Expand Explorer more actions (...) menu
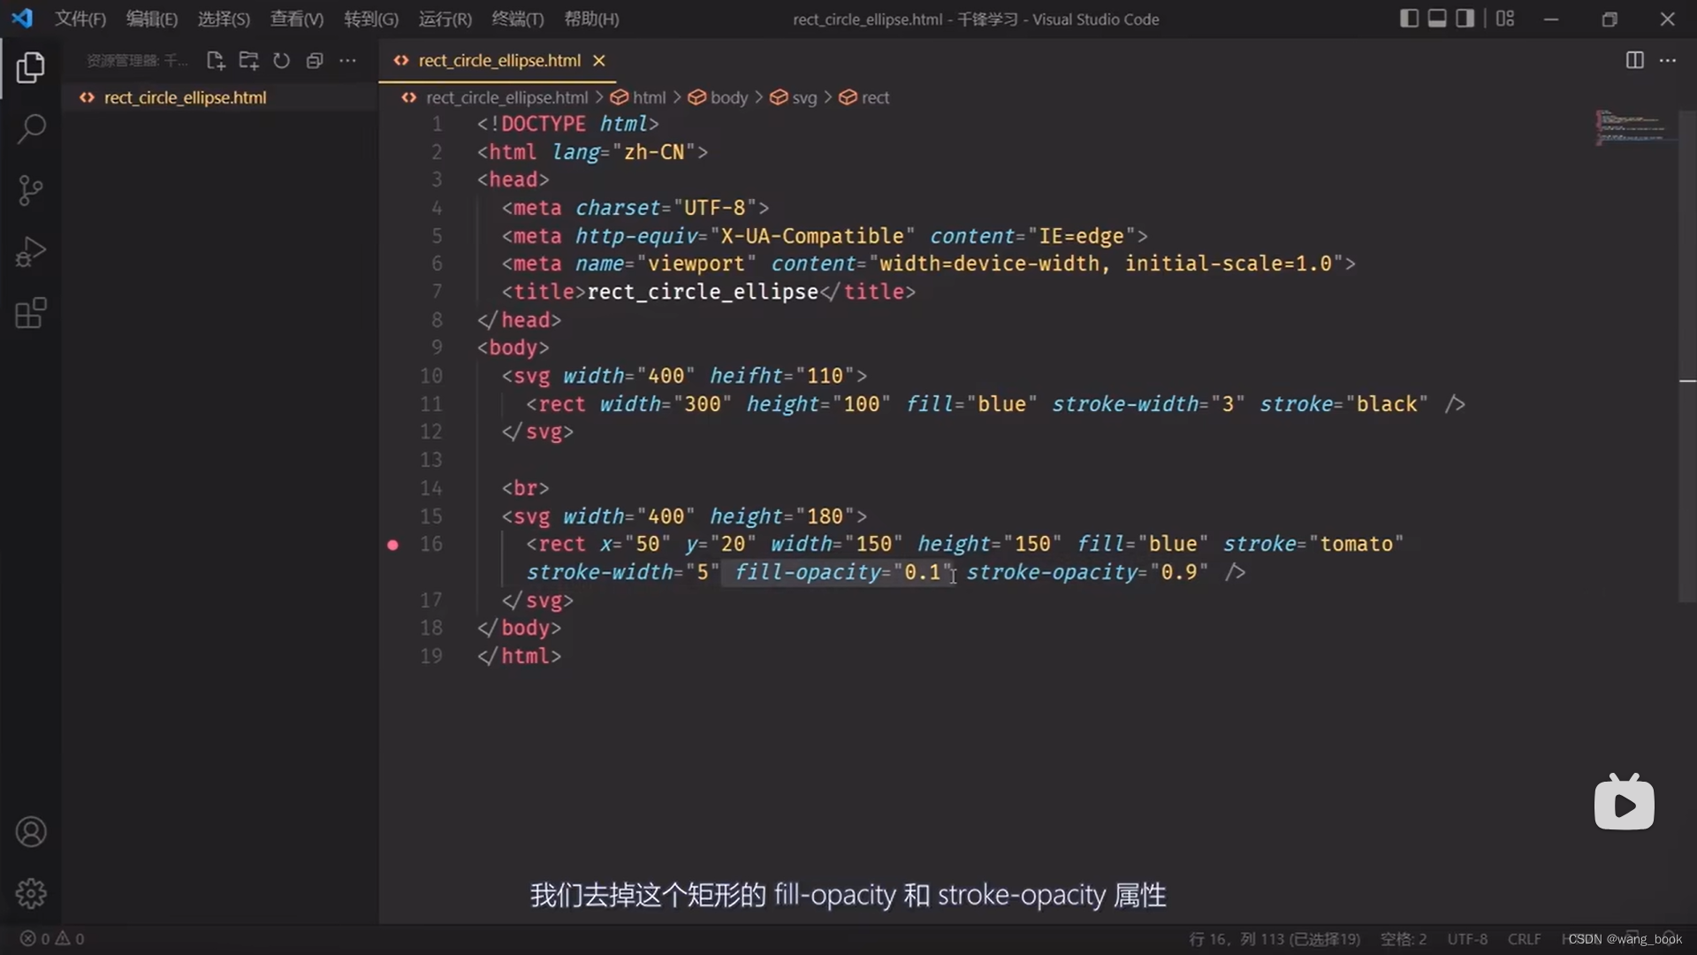 point(347,60)
